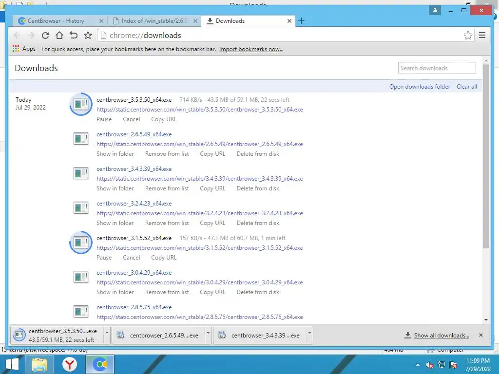Click the action center flag tray icon
Screen dimensions: 499x374
453,365
